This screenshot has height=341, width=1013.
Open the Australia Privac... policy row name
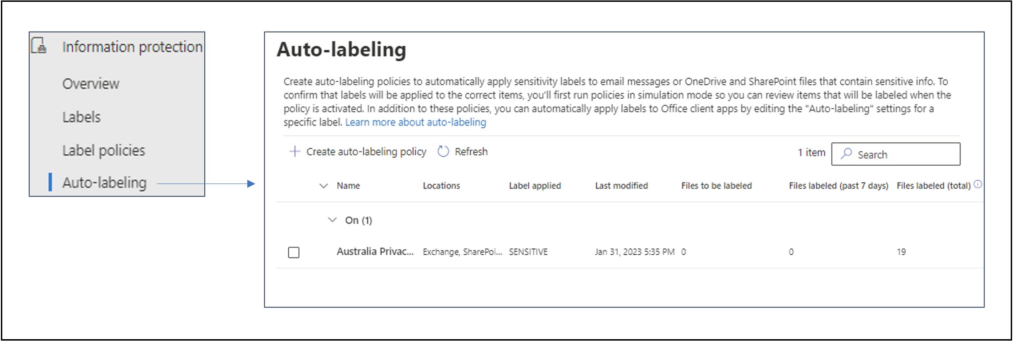(x=375, y=252)
